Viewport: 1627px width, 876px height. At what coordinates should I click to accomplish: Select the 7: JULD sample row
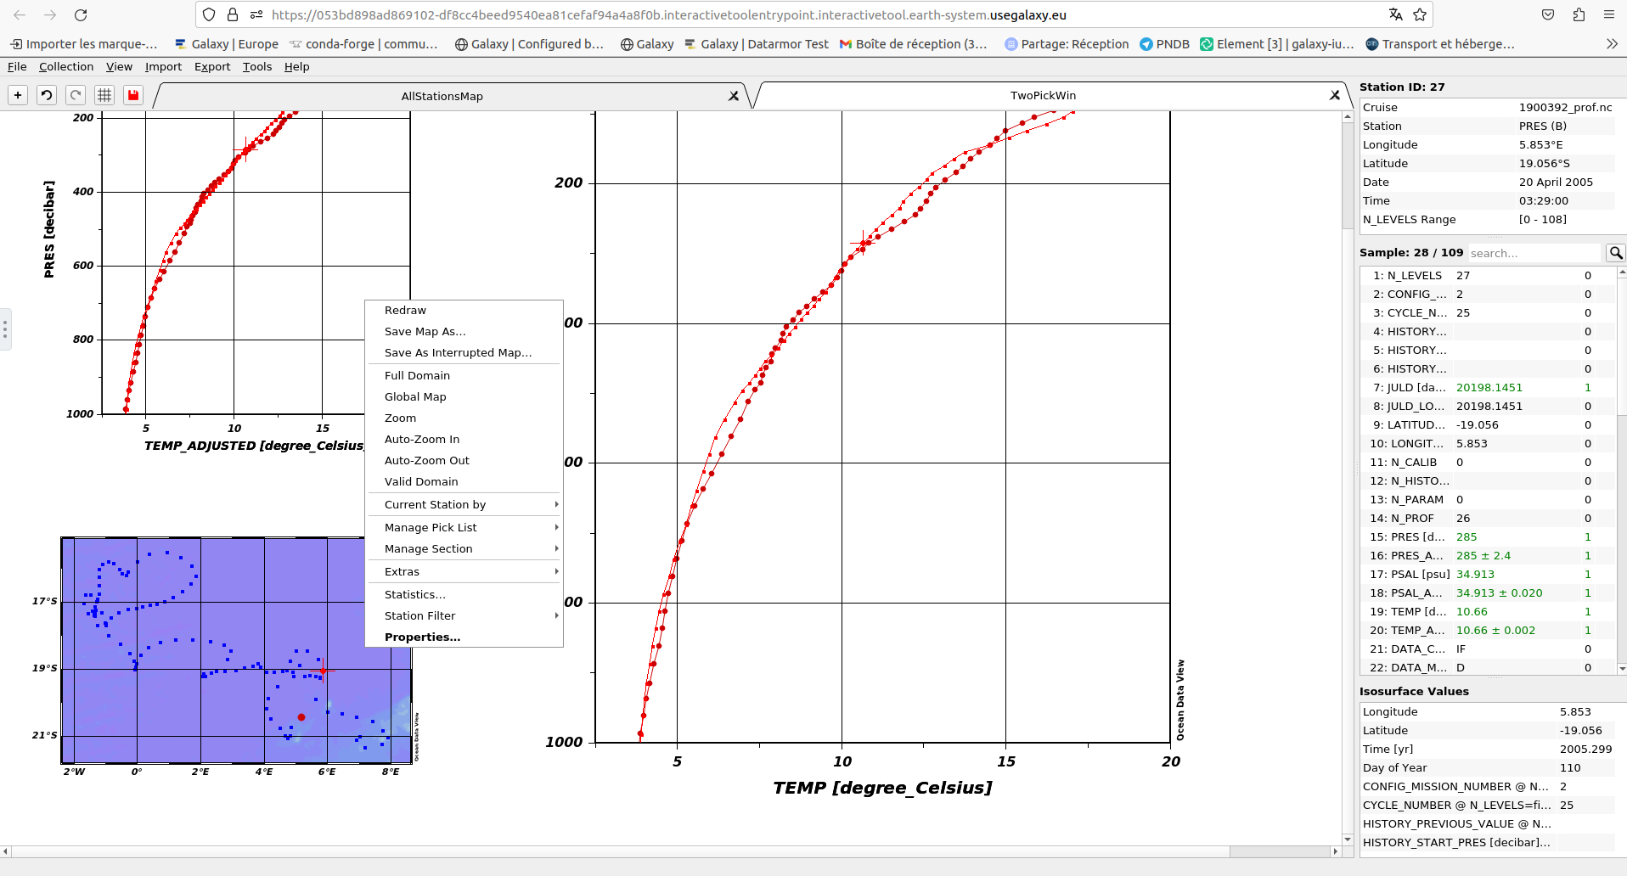coord(1487,388)
